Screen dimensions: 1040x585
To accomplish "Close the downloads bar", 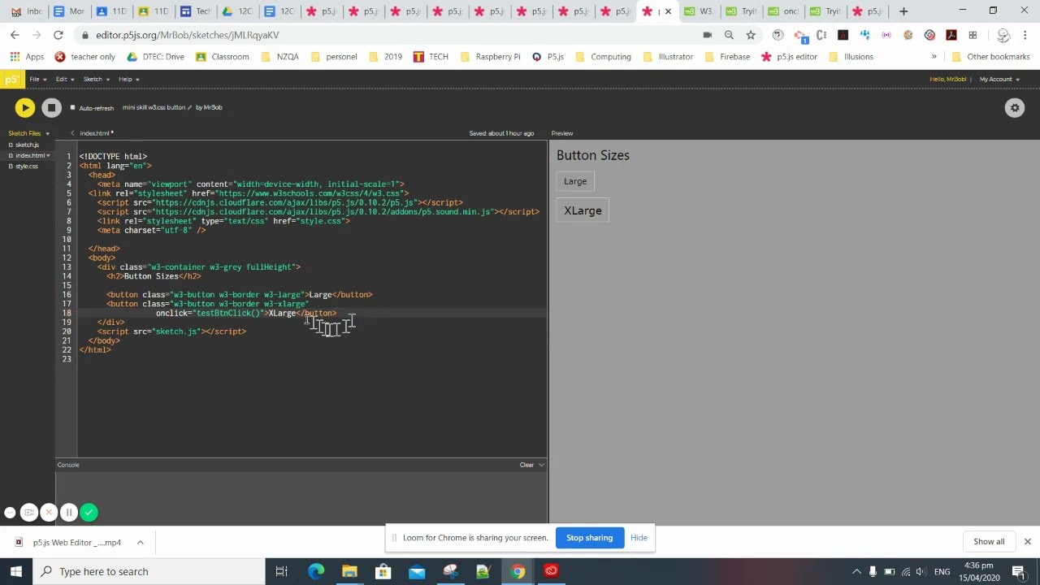I will (x=1027, y=542).
